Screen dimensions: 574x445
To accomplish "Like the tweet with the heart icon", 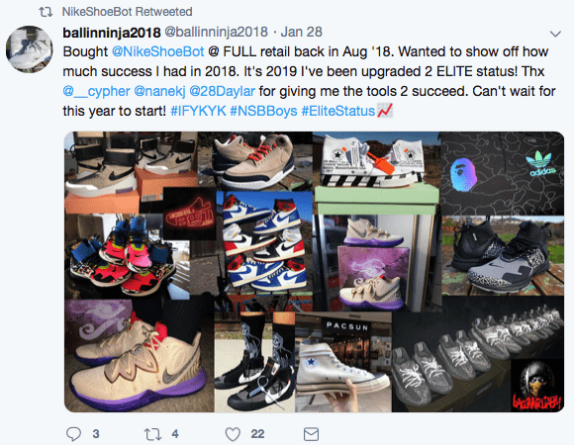I will point(233,434).
